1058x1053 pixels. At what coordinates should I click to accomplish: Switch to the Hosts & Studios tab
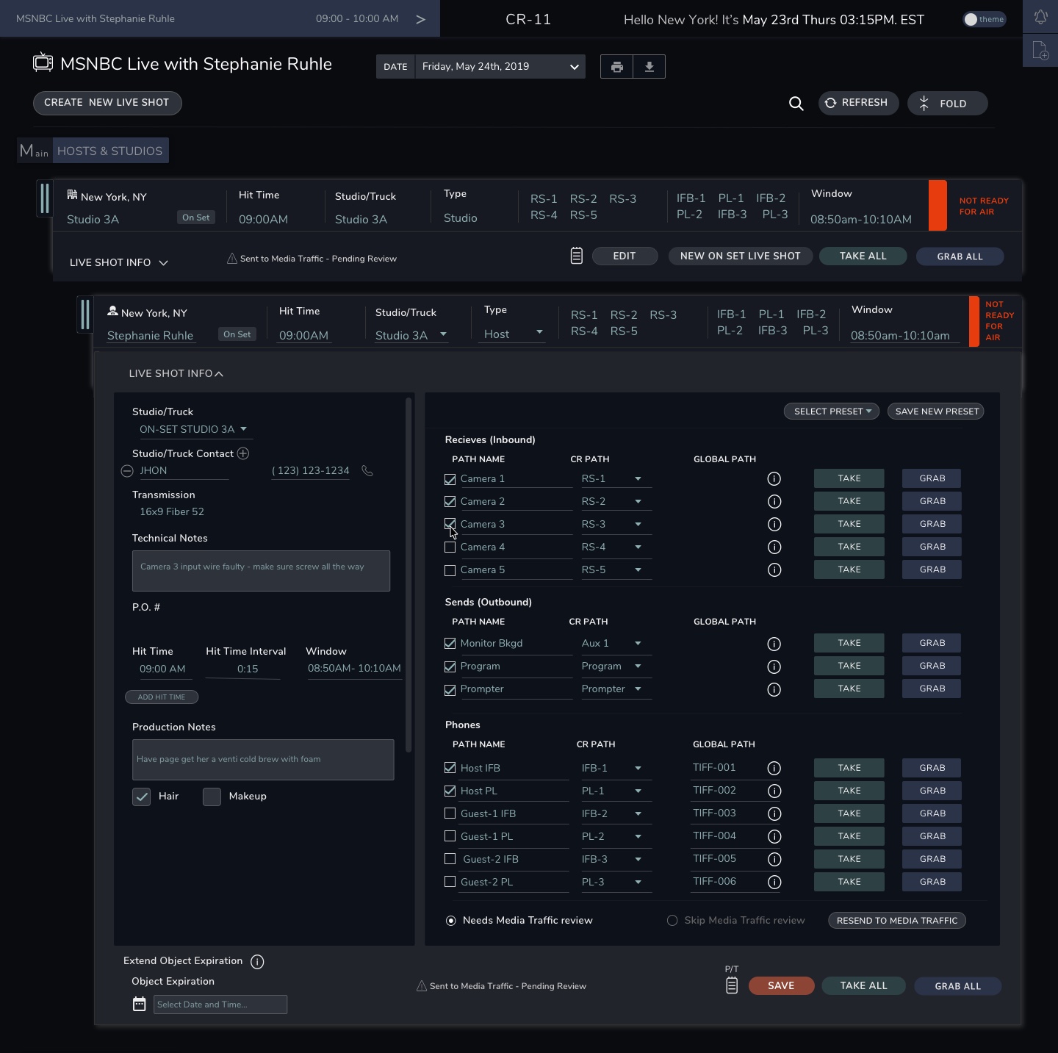pos(110,151)
